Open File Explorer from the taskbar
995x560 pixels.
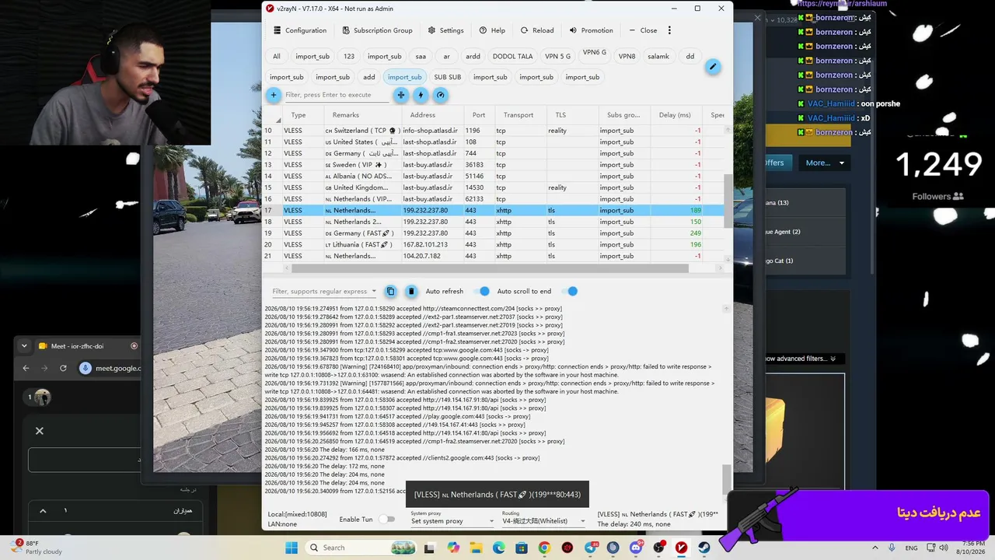pos(475,548)
